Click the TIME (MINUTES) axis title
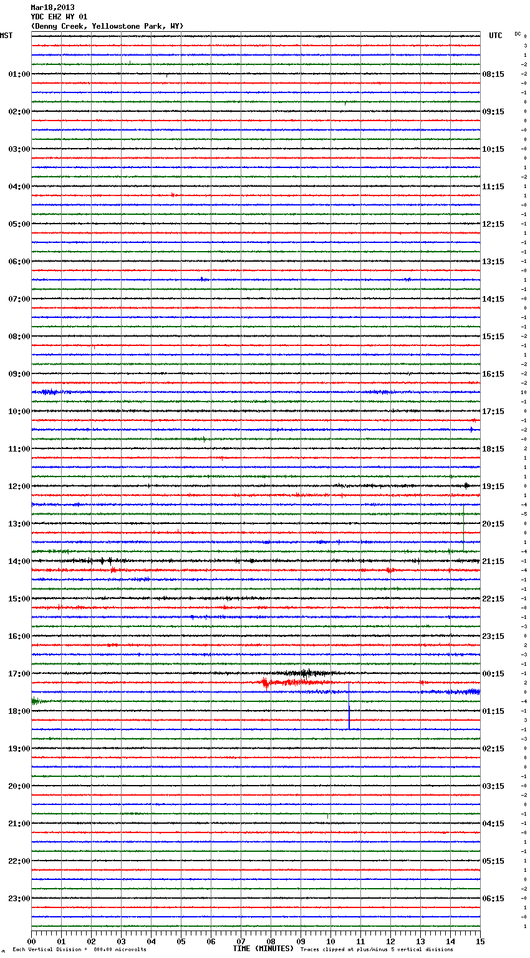This screenshot has width=530, height=958. [x=263, y=949]
